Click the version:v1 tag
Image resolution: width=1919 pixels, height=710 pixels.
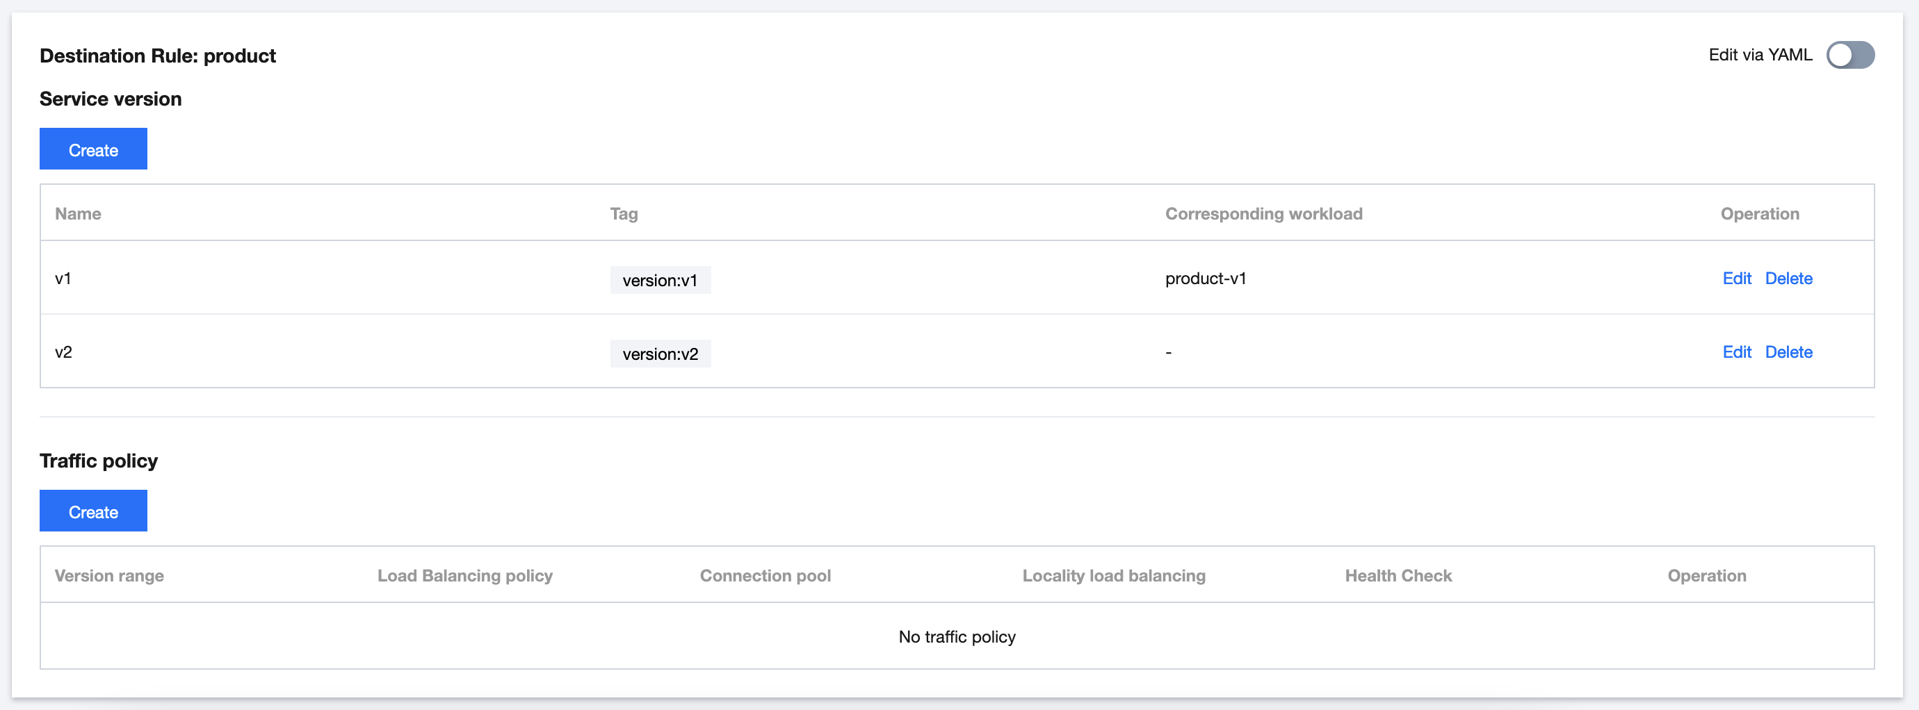(659, 281)
